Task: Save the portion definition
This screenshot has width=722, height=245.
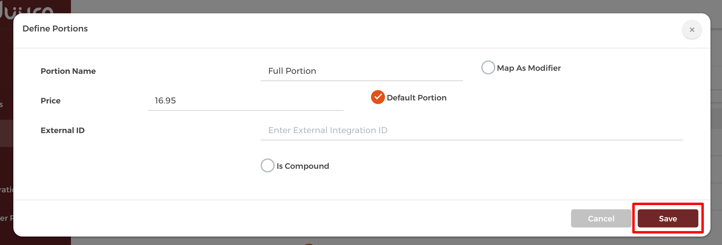Action: 668,218
